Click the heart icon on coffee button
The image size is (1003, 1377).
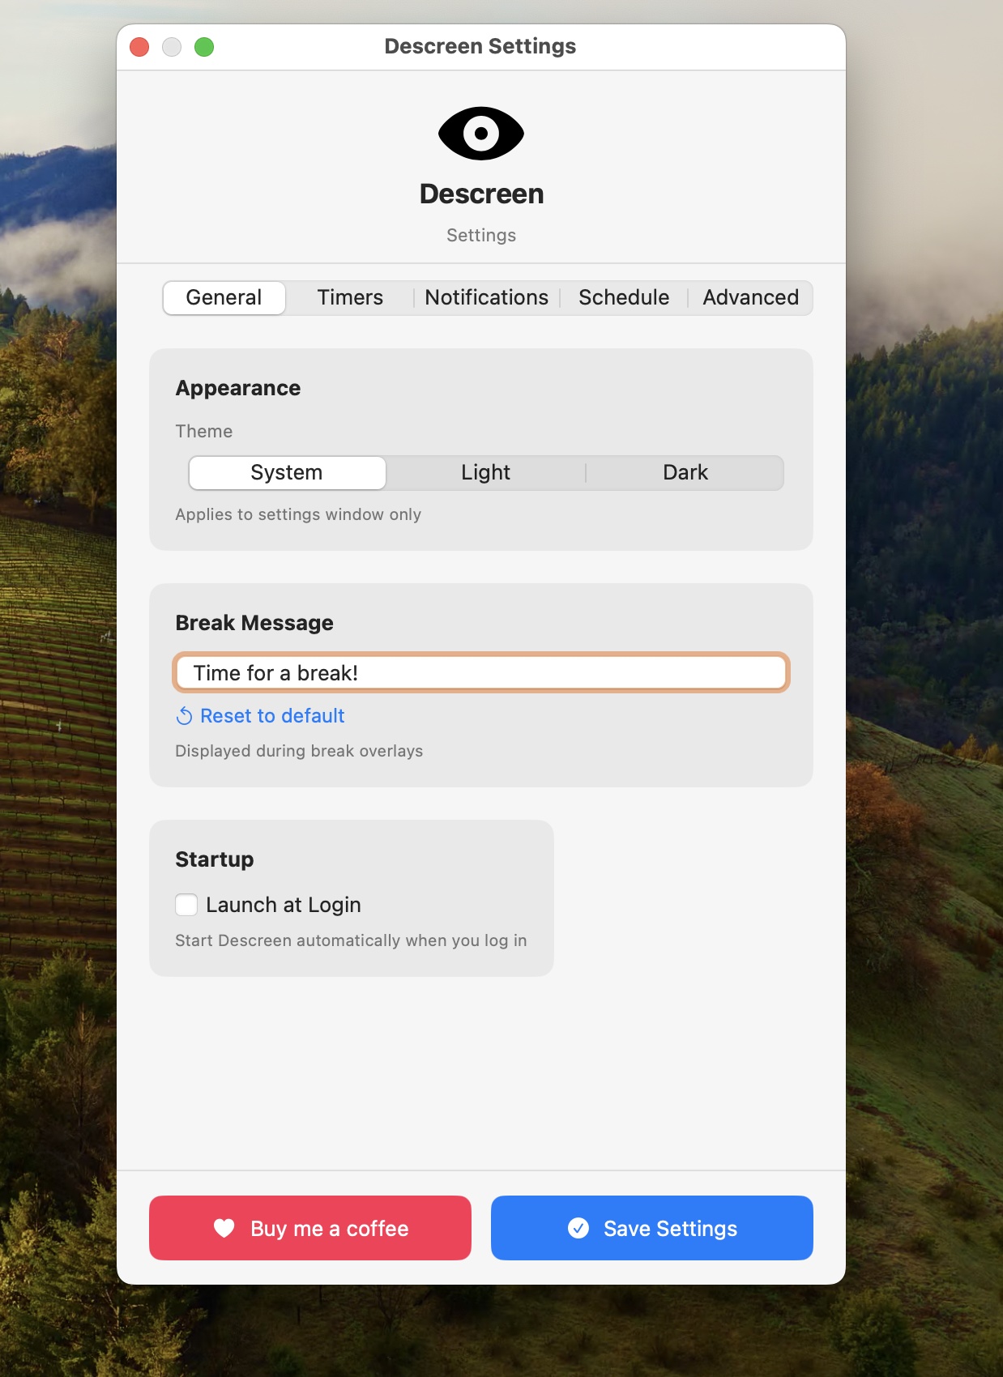[224, 1228]
